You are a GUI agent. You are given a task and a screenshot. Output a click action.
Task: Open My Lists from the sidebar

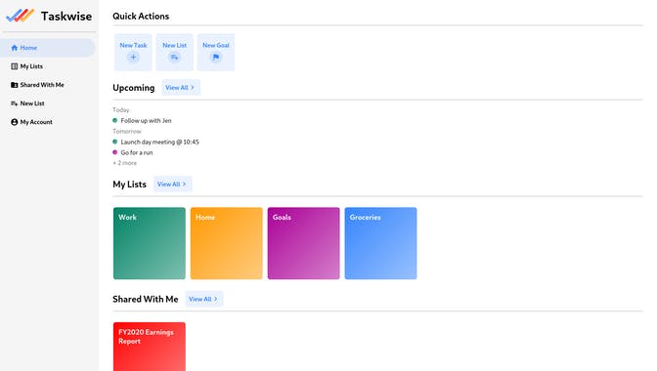pos(48,66)
